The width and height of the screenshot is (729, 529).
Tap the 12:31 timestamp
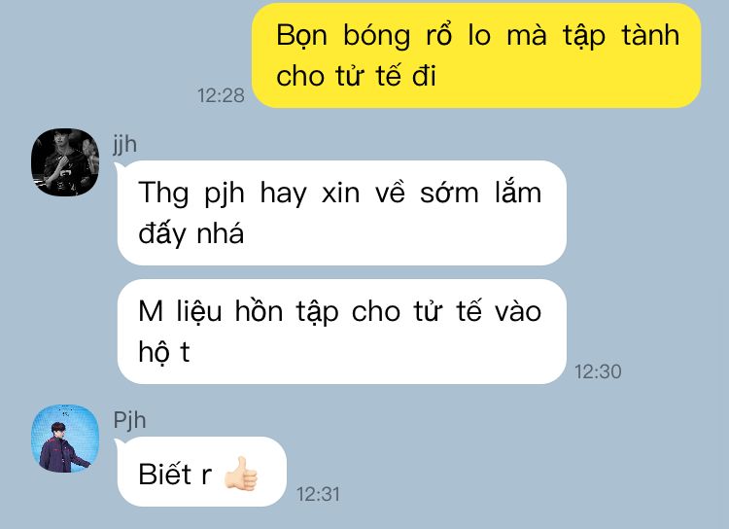318,494
